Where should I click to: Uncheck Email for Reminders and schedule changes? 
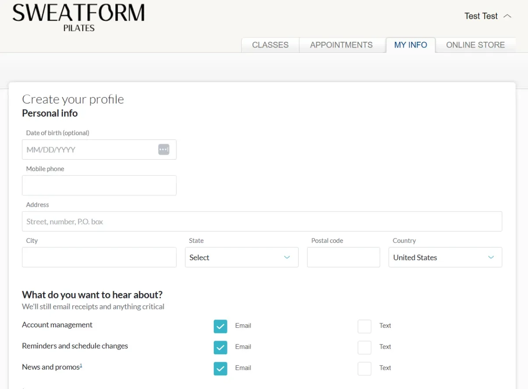tap(220, 347)
